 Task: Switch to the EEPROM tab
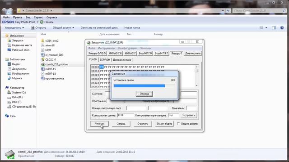pyautogui.click(x=105, y=60)
